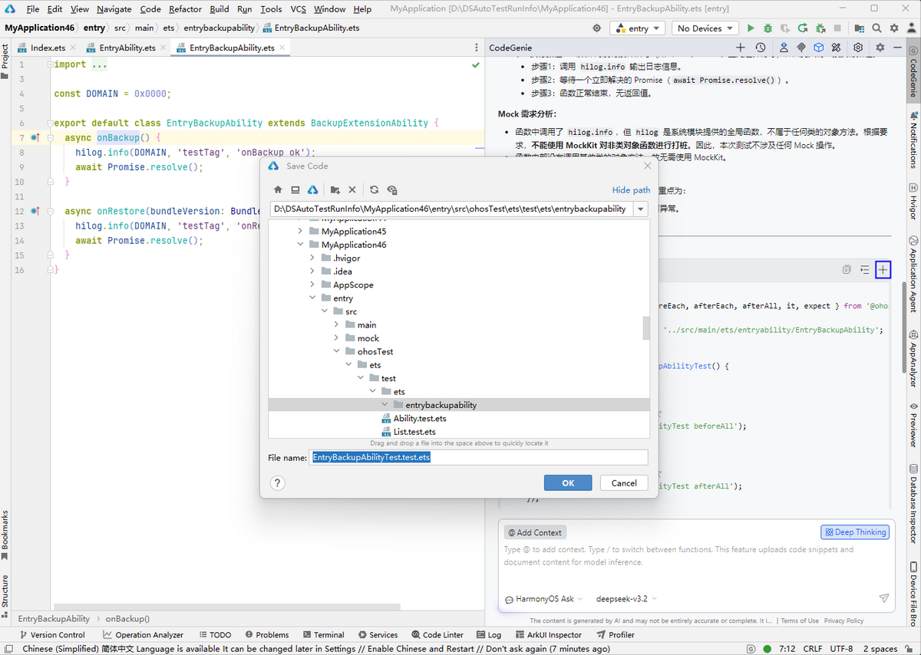Open the deepseek-v3.2 model selector
This screenshot has width=921, height=655.
(x=626, y=599)
